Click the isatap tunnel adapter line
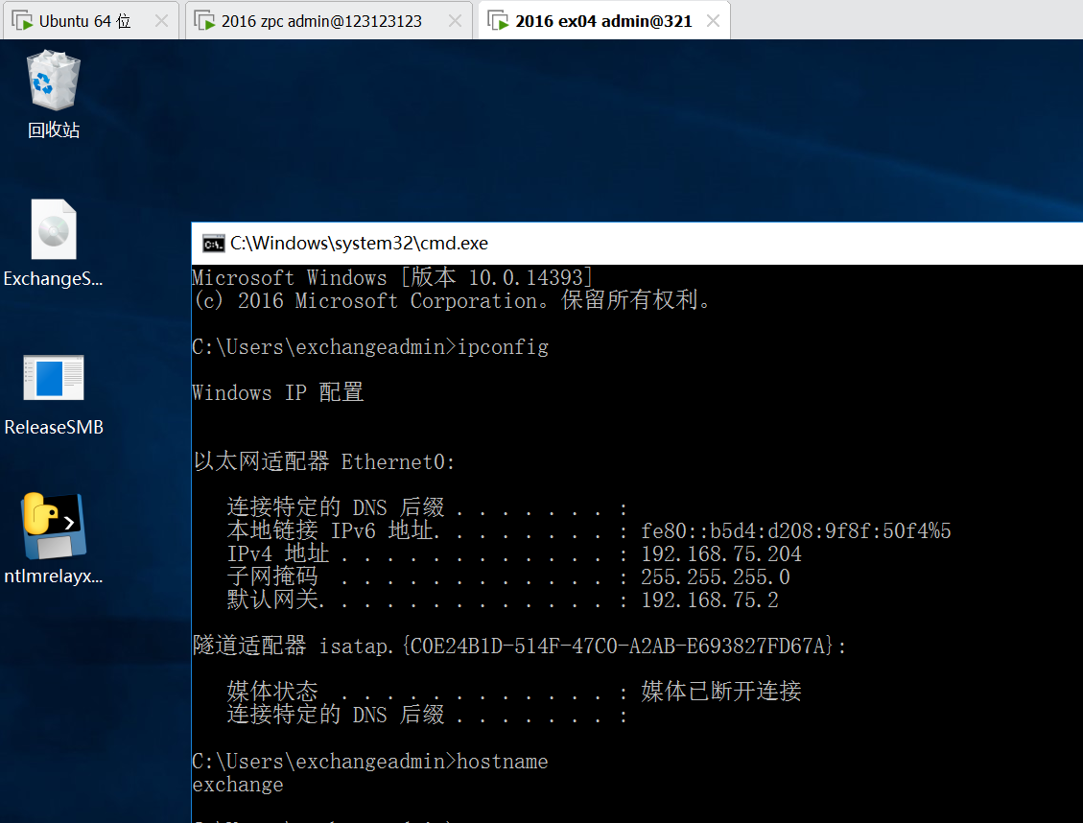Screen dimensions: 1083x823 519,646
